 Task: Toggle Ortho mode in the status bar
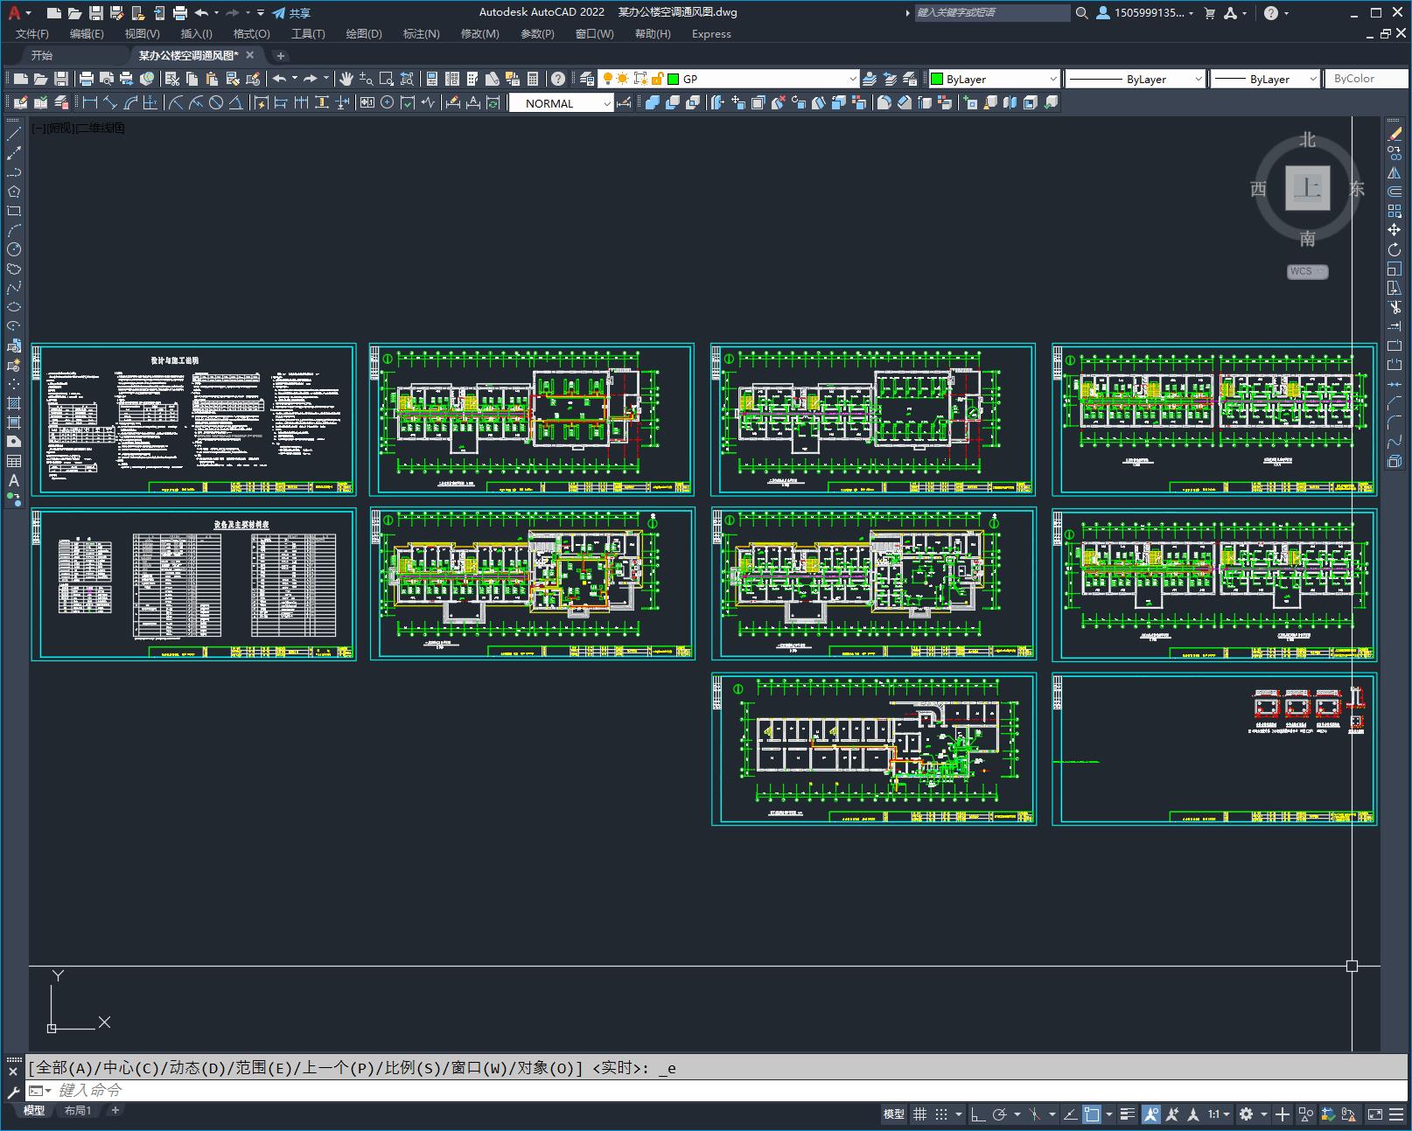pos(977,1114)
